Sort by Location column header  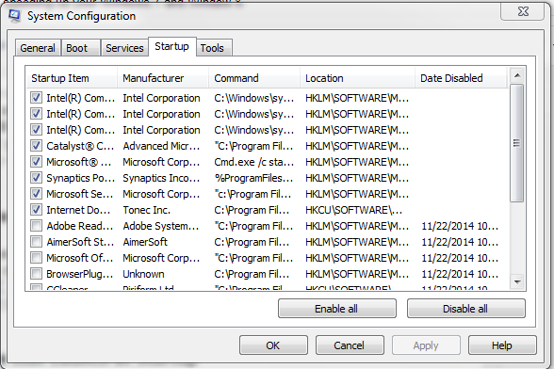tap(357, 78)
